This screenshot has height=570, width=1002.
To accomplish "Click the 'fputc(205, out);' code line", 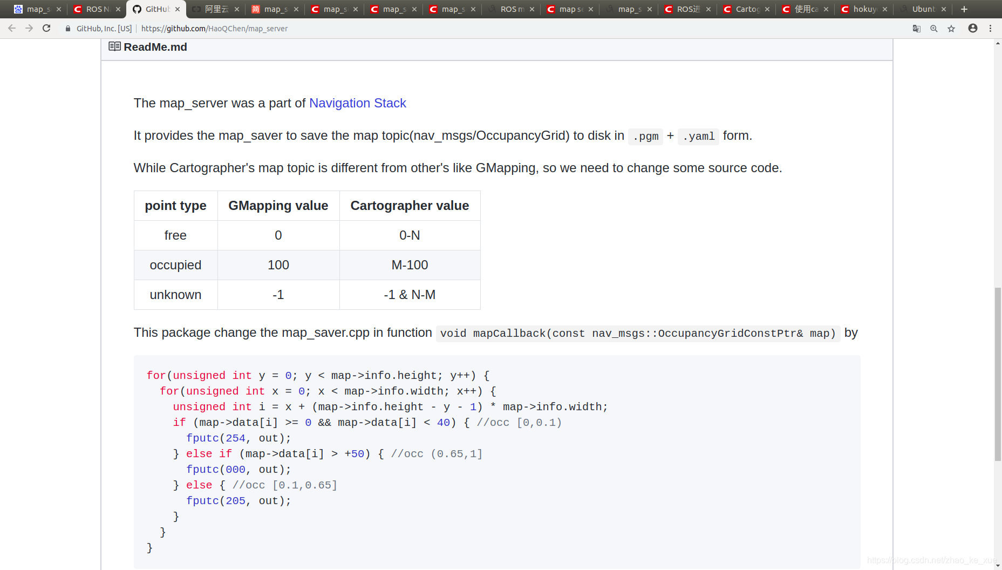I will click(238, 501).
